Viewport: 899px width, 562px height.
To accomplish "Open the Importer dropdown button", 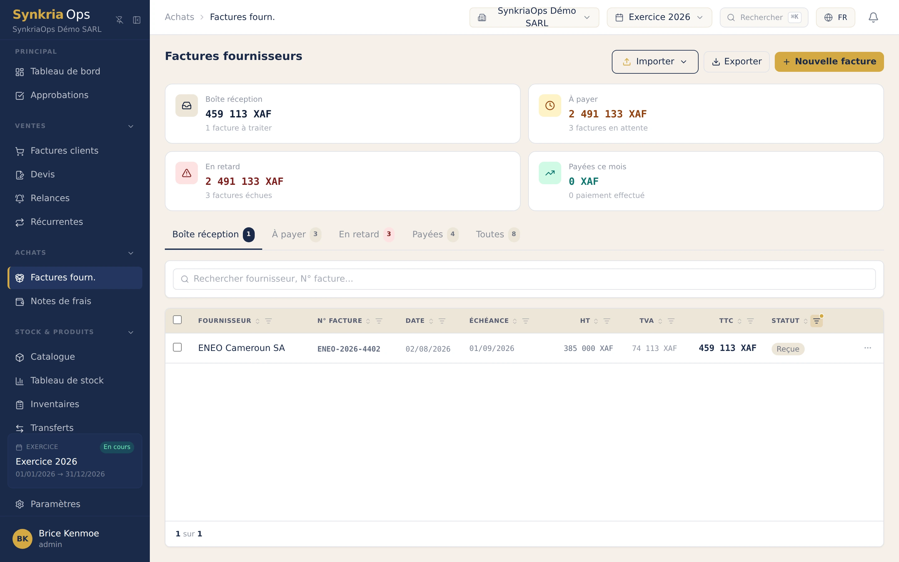I will click(x=655, y=62).
